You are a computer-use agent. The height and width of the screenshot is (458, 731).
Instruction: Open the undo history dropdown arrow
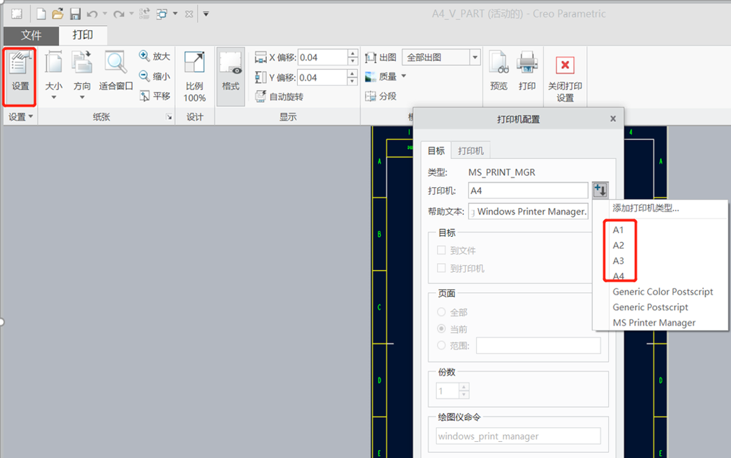coord(105,14)
